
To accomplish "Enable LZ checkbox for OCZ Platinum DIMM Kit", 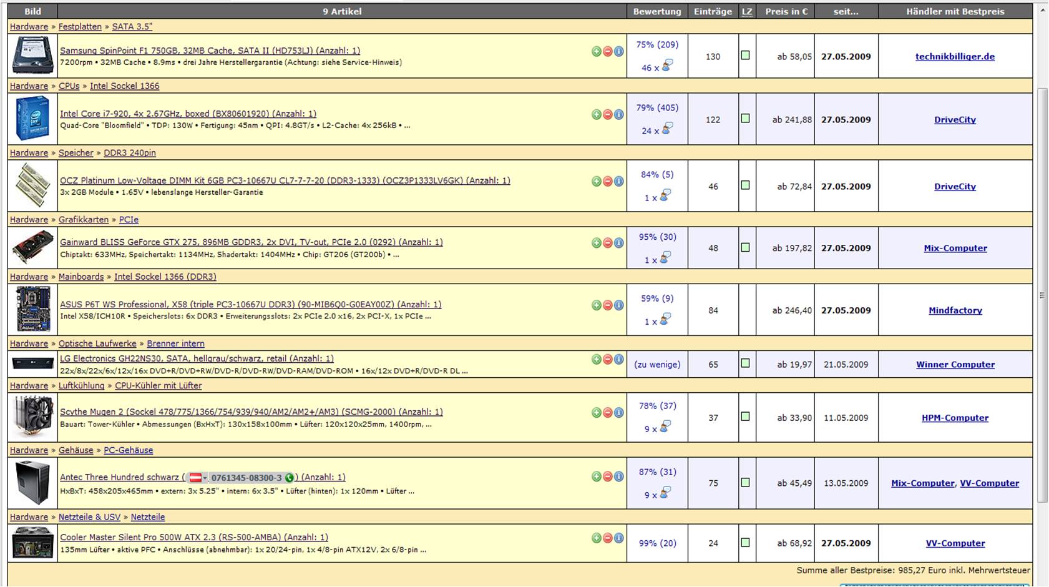I will point(745,185).
